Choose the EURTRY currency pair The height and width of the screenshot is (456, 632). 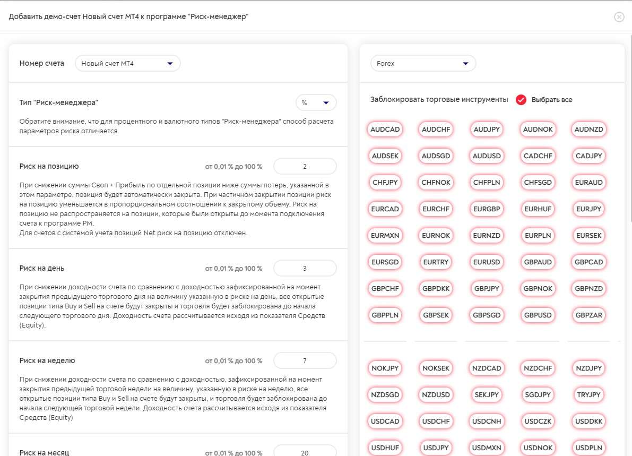click(x=436, y=262)
